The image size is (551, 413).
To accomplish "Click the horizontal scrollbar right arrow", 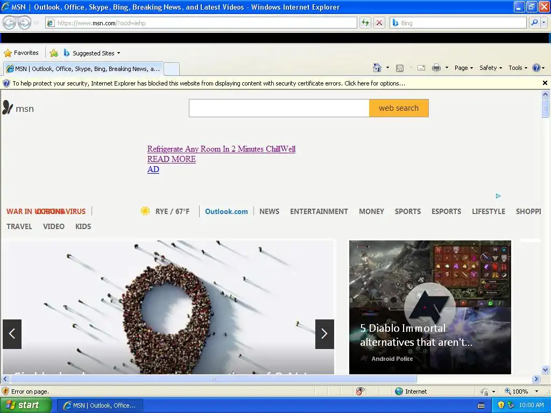I will 536,379.
